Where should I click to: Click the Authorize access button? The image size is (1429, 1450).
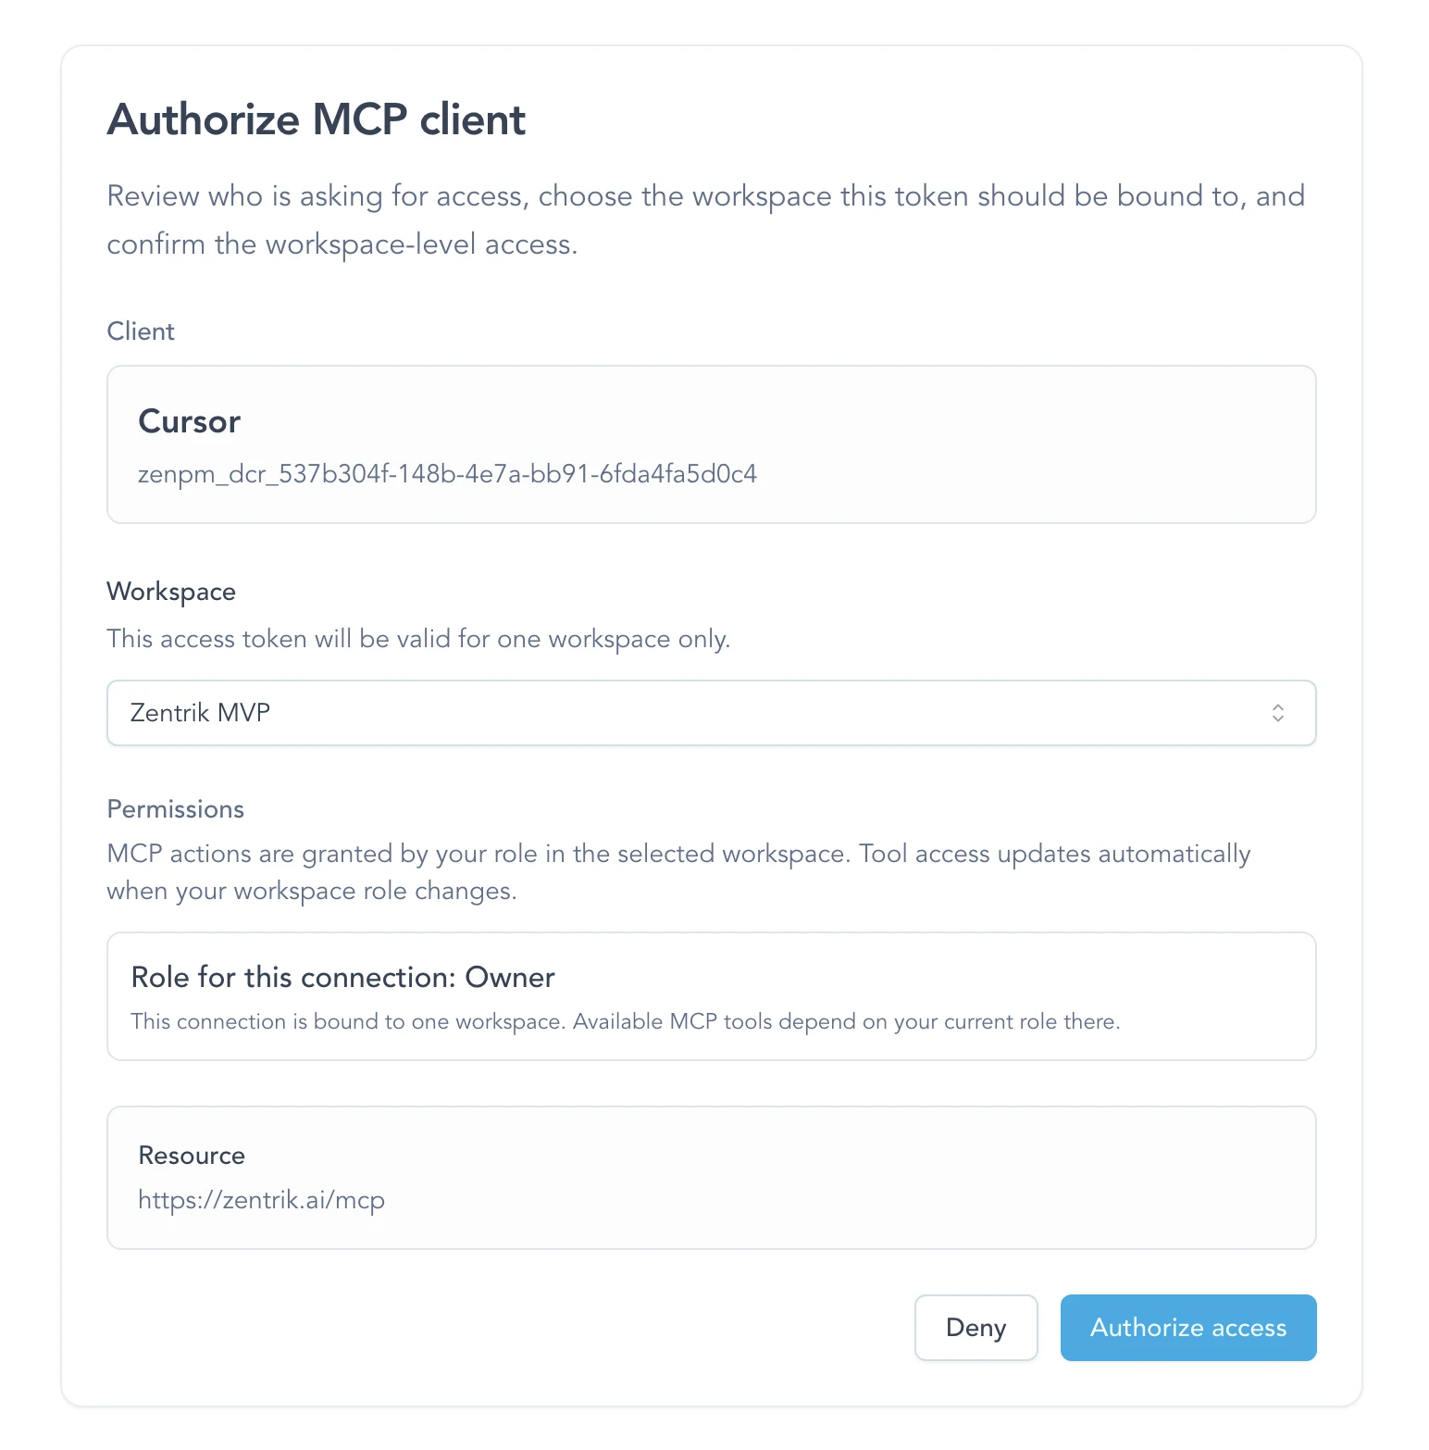pos(1188,1327)
